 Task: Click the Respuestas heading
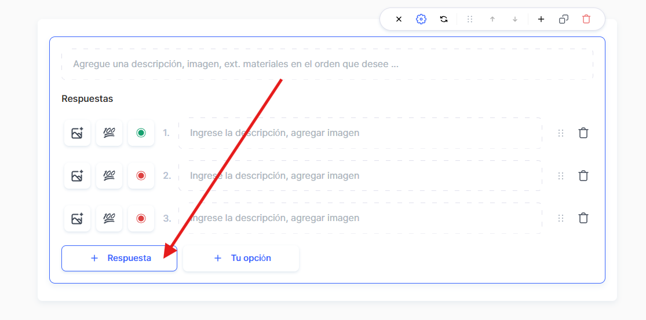click(x=87, y=99)
